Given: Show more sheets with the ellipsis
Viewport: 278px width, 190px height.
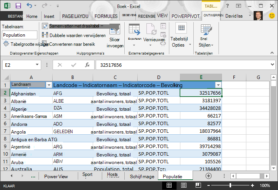Looking at the screenshot, I should point(33,176).
